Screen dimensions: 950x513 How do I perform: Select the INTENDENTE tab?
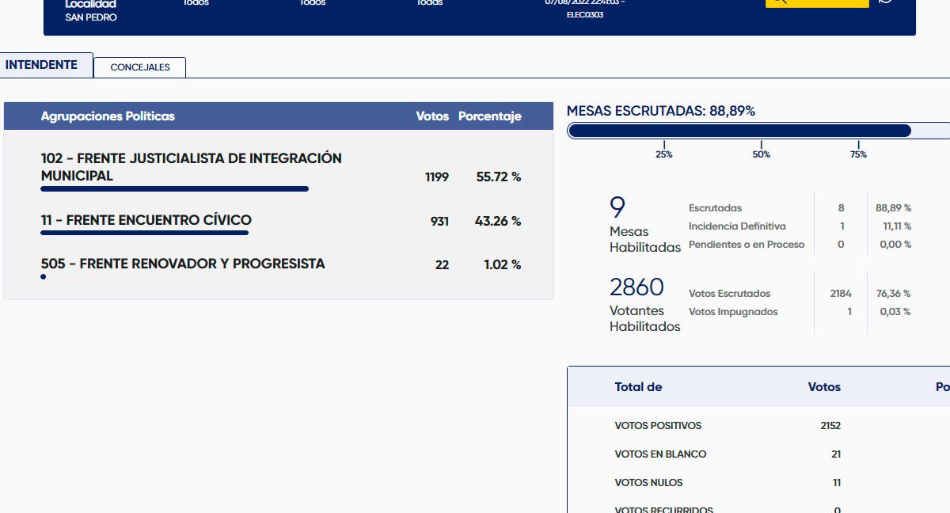[x=42, y=65]
